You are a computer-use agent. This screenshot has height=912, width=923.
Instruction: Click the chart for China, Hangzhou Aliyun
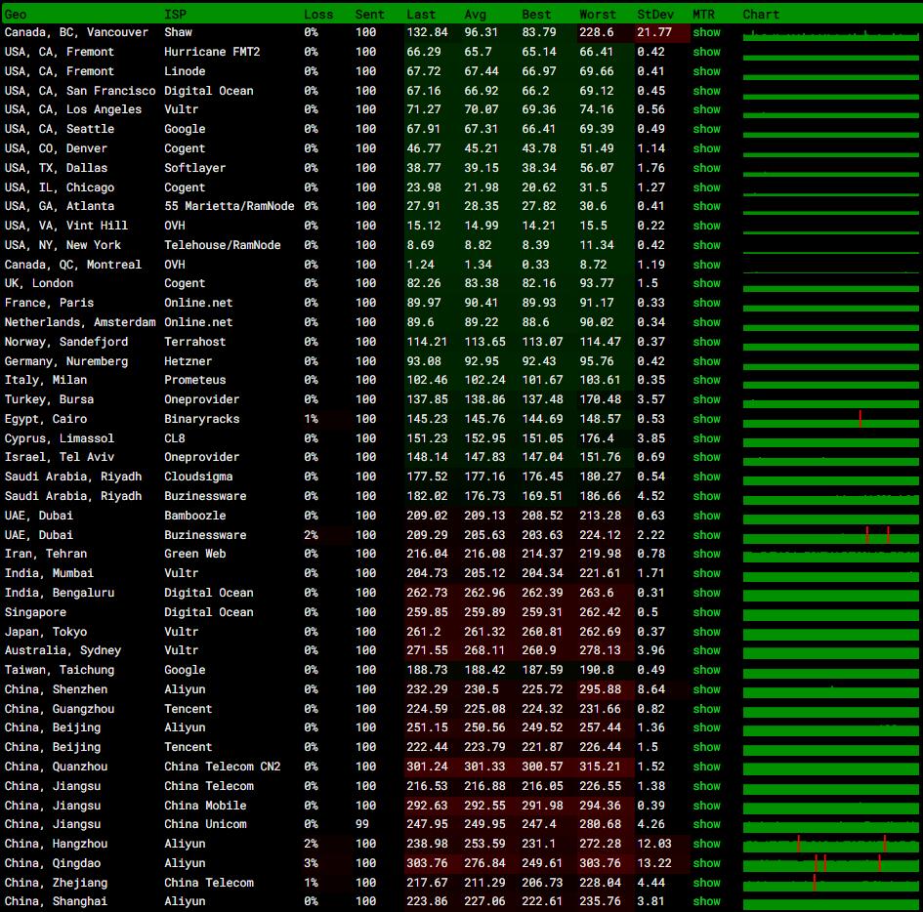pyautogui.click(x=830, y=843)
